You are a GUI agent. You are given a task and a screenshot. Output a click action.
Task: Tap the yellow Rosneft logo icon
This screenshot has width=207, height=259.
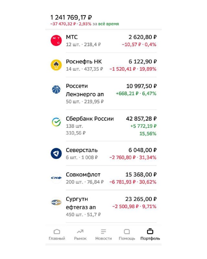56,65
